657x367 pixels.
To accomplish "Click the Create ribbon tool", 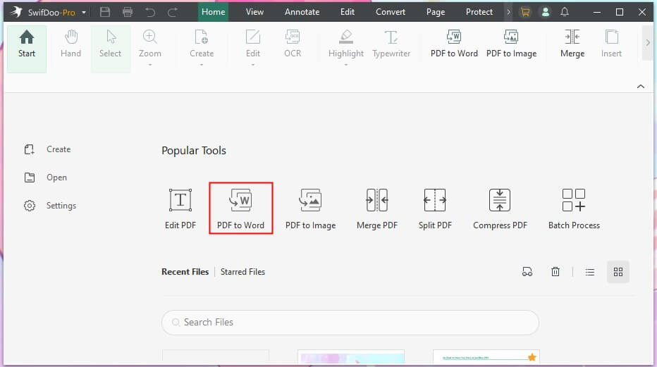I will 202,44.
